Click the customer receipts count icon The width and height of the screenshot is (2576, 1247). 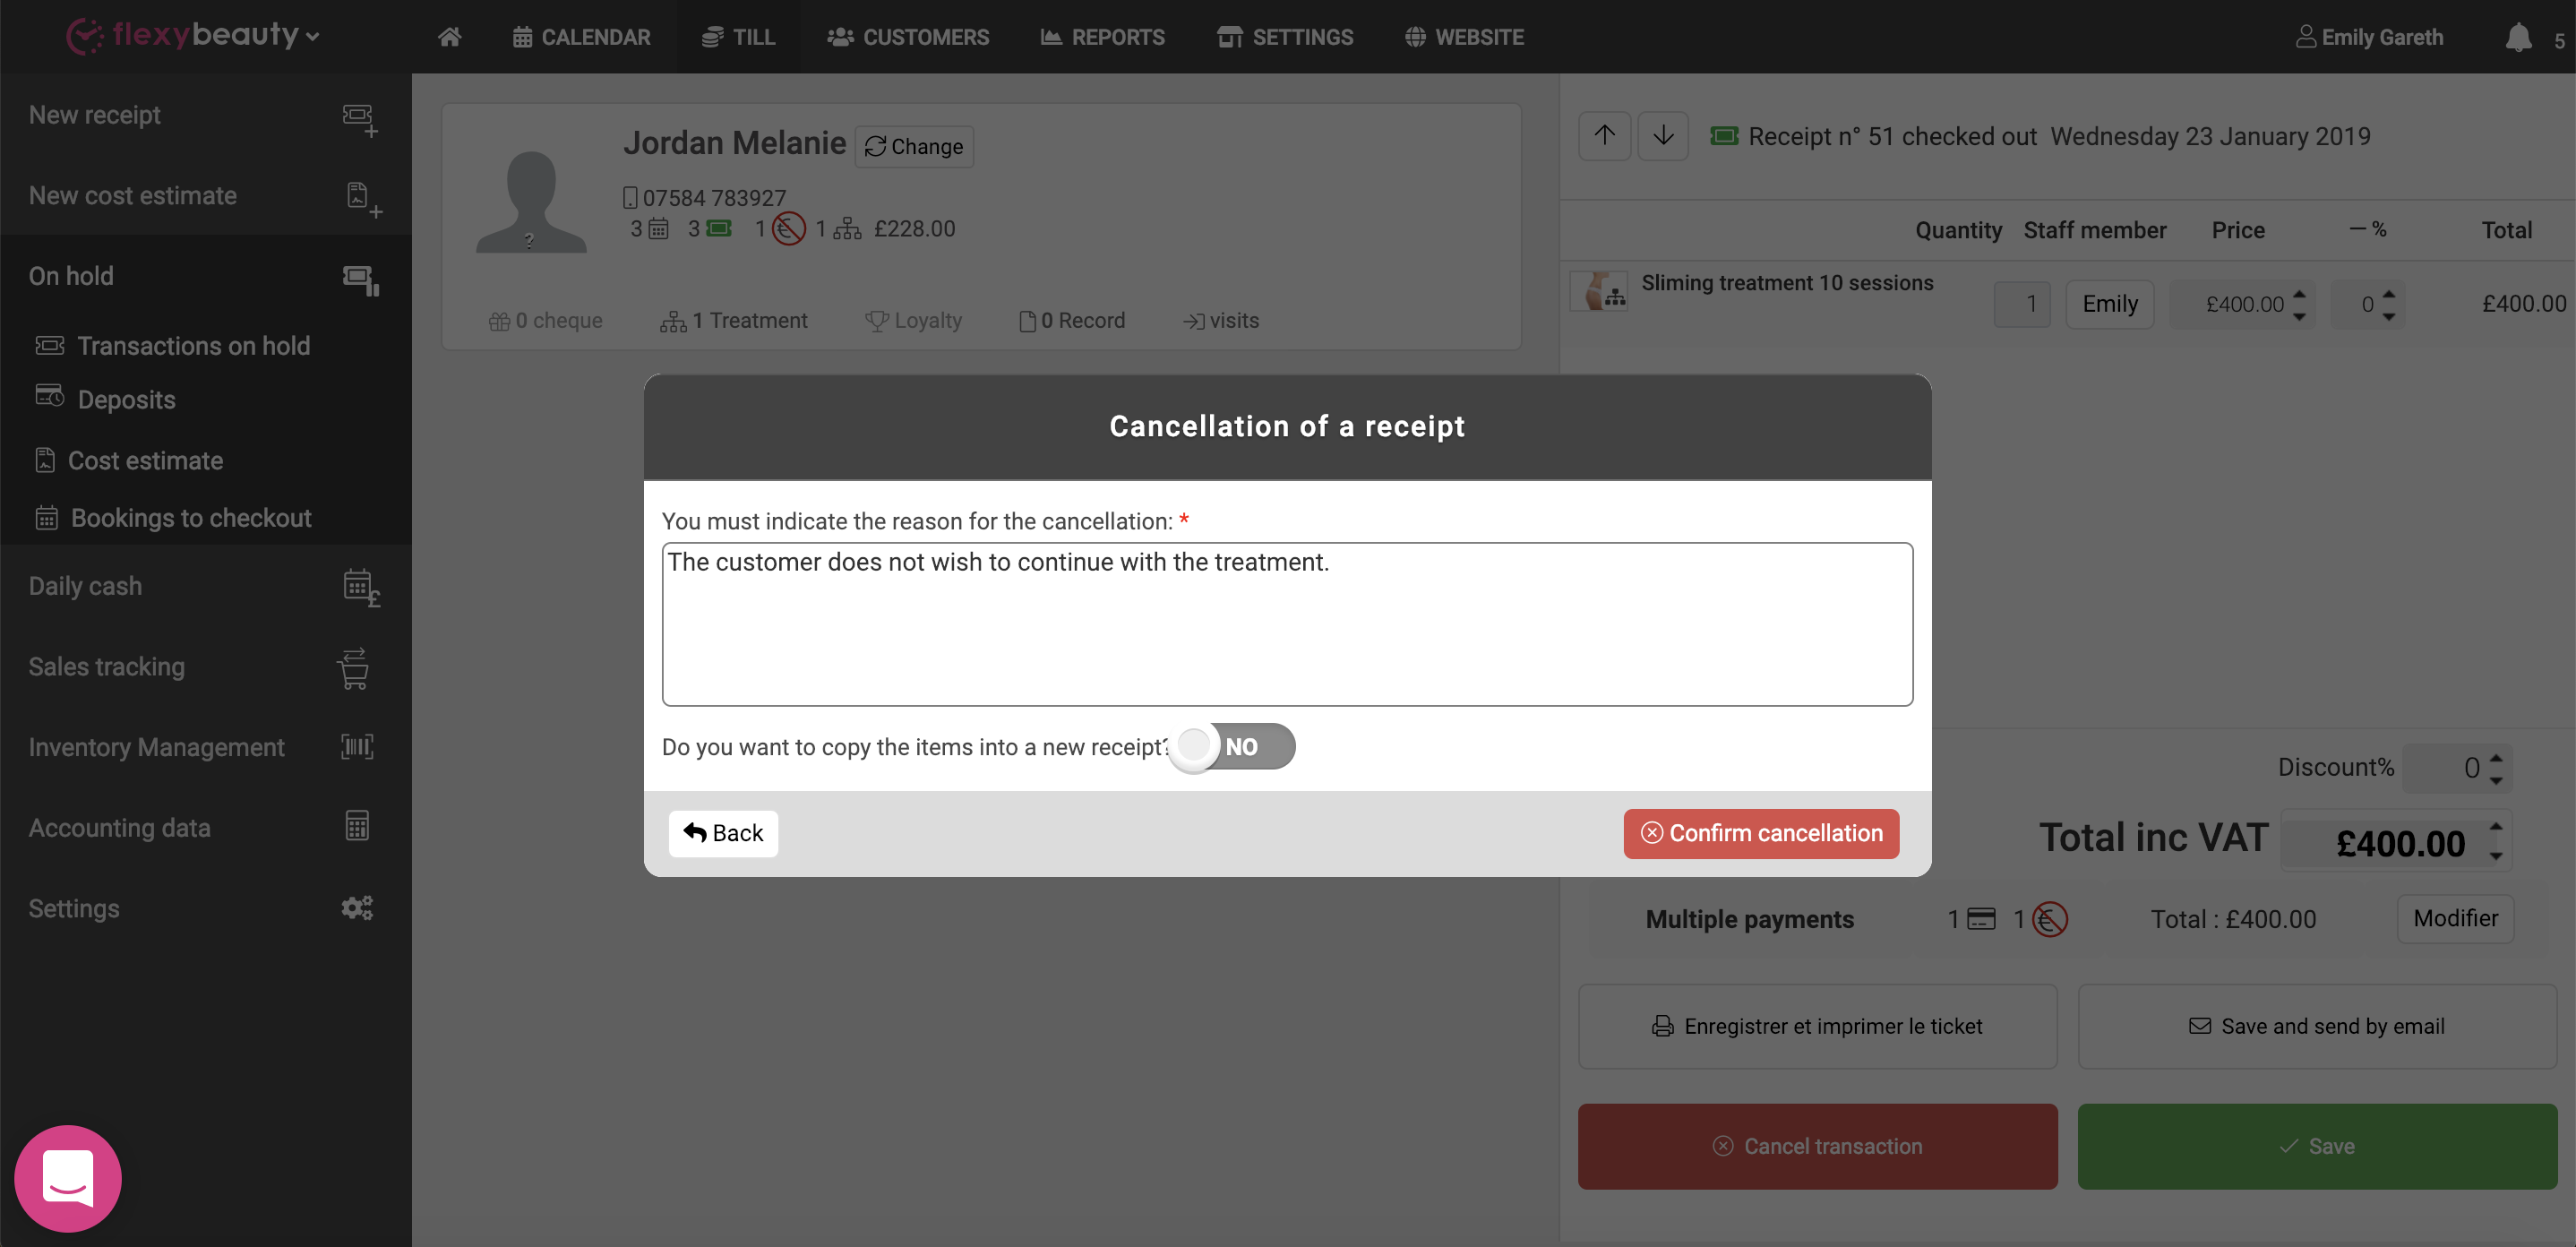(719, 229)
